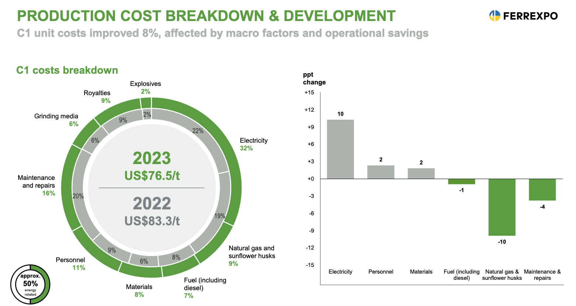Select the Grinding media 6% label
Image resolution: width=576 pixels, height=306 pixels.
[x=56, y=120]
